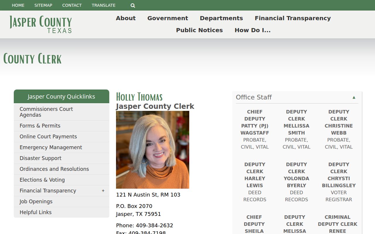Image resolution: width=375 pixels, height=234 pixels.
Task: Open CONTACT in top bar
Action: tap(72, 5)
